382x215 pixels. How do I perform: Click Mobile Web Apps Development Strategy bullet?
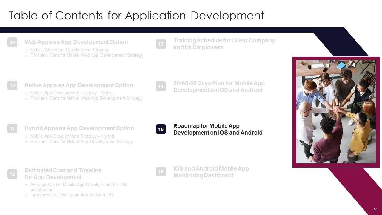70,50
